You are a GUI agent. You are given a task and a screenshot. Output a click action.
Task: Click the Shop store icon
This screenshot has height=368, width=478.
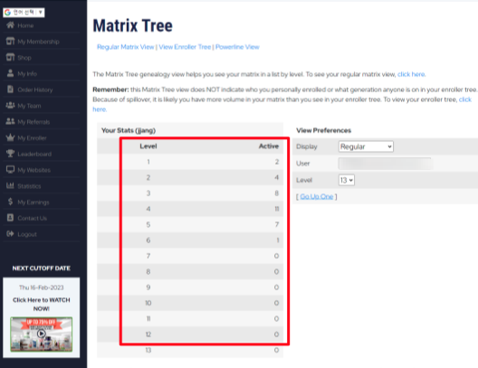click(10, 57)
